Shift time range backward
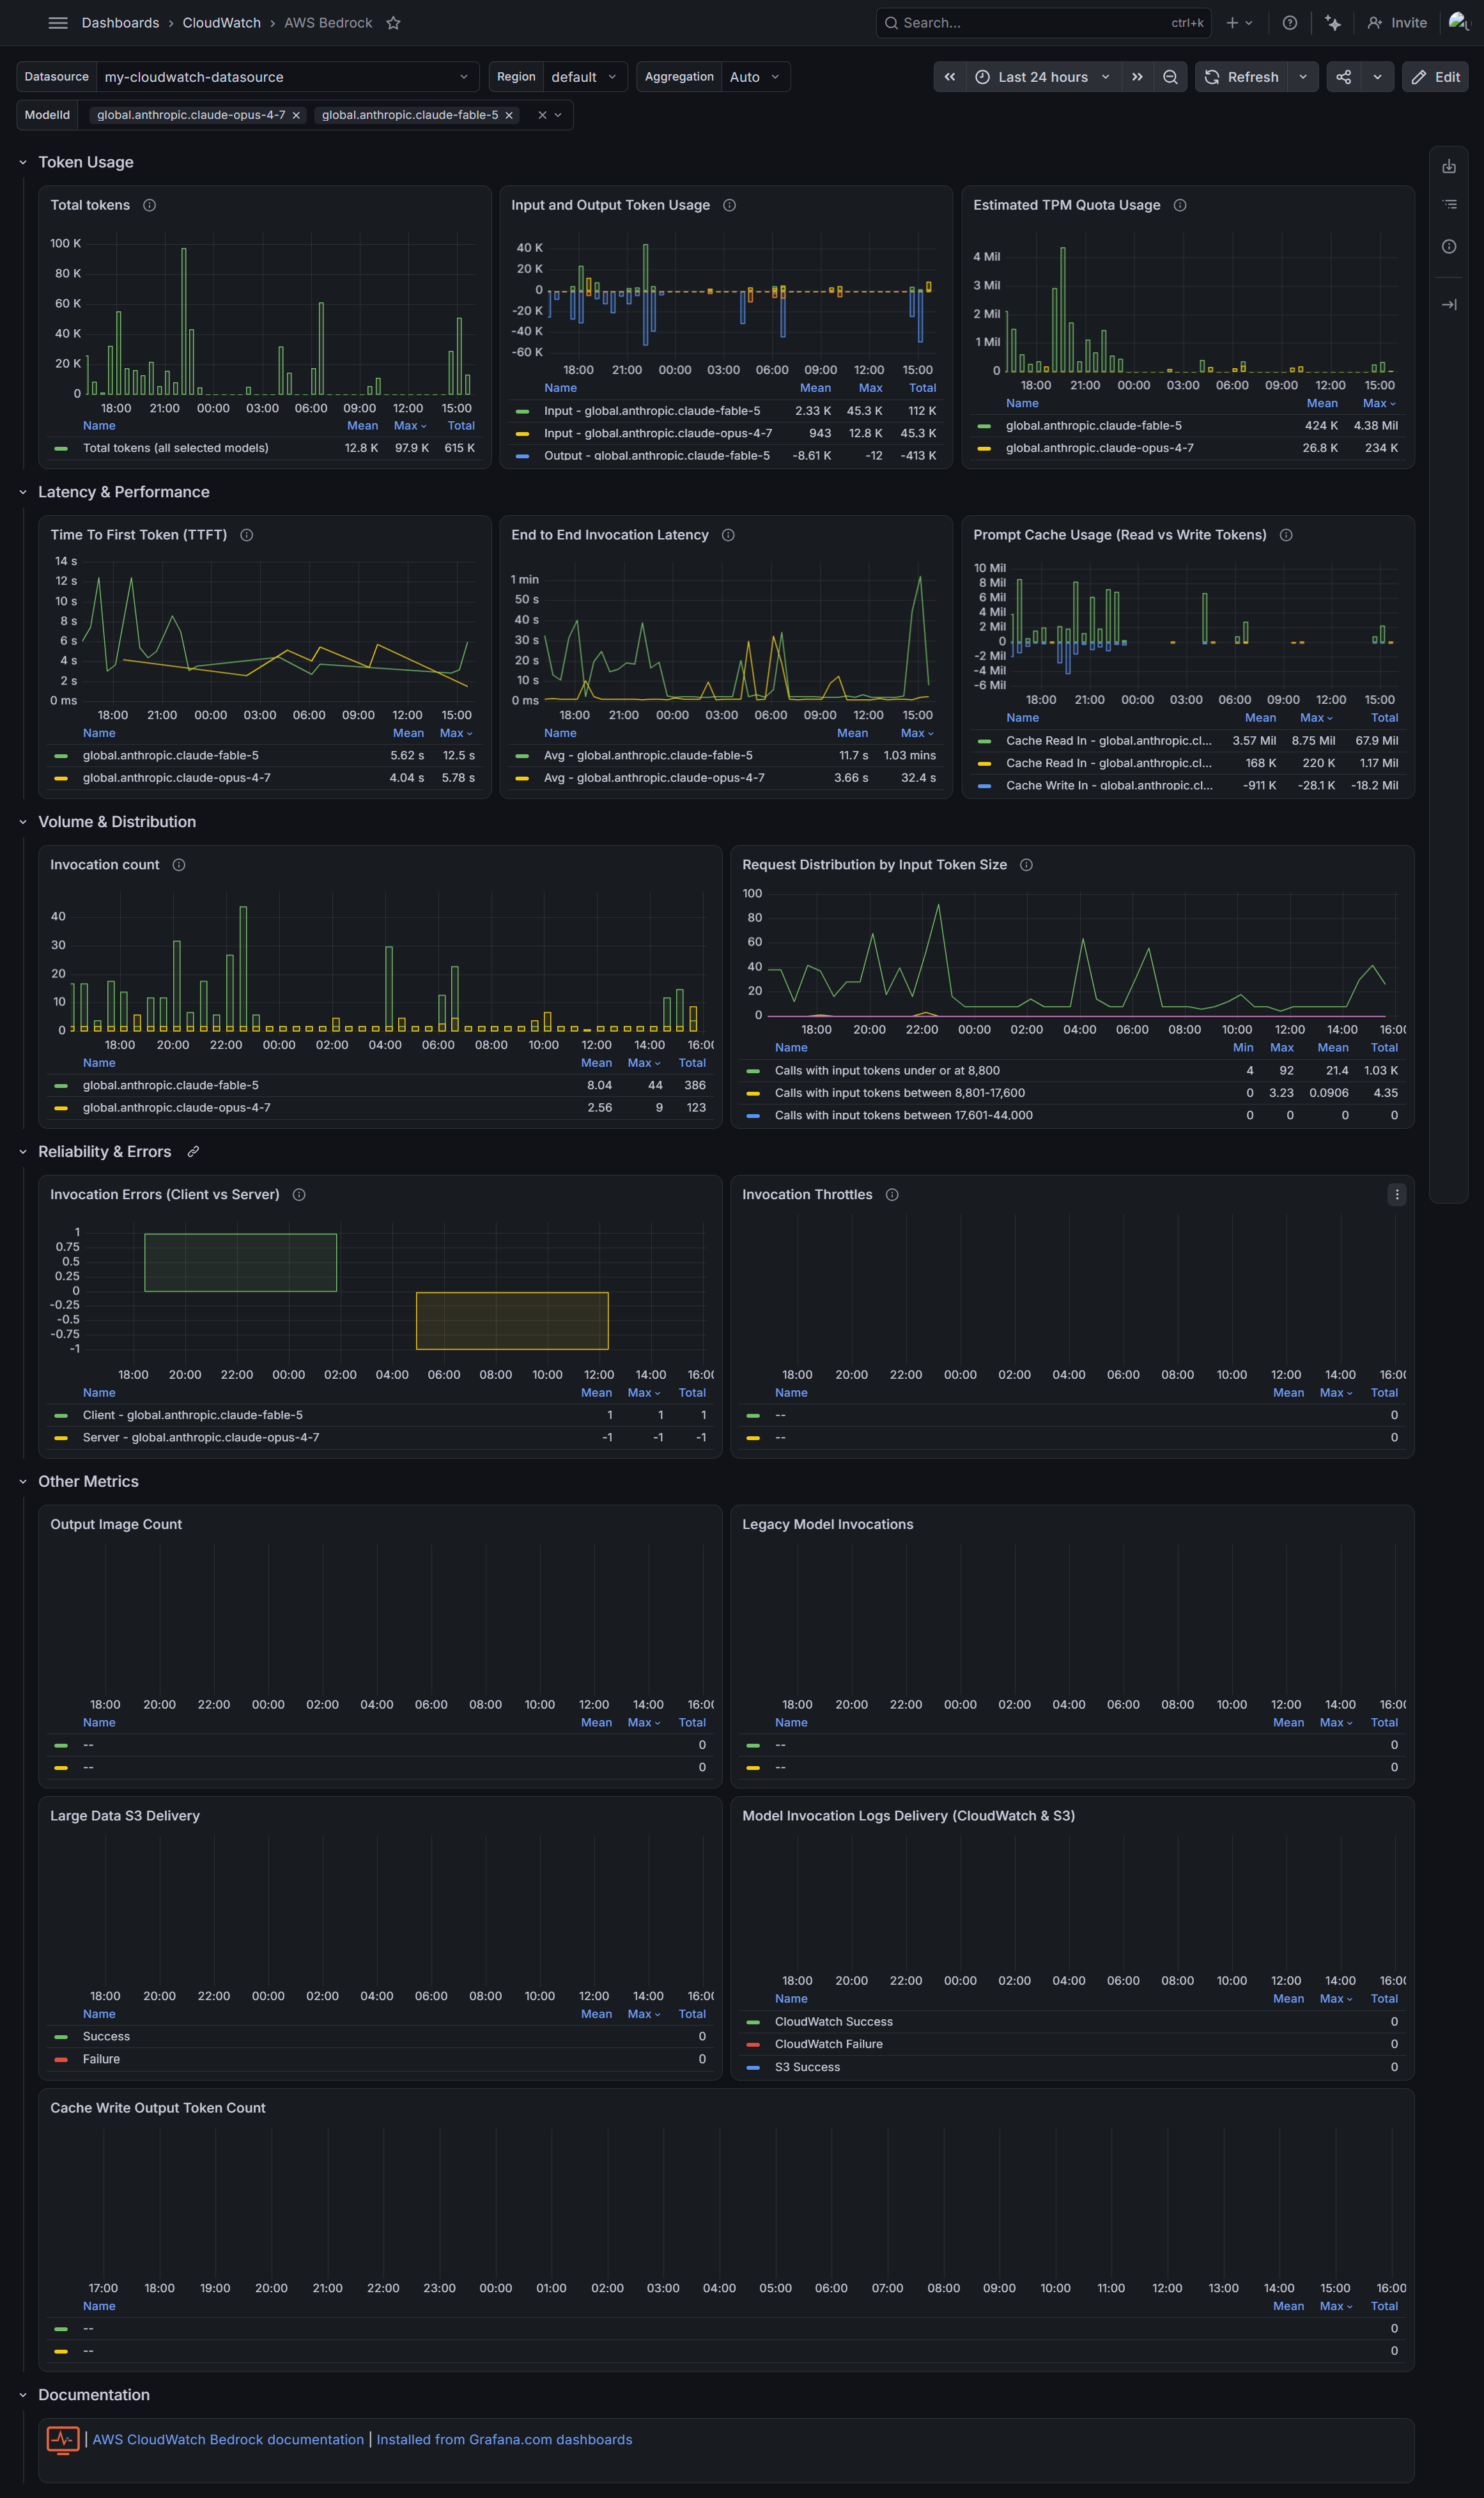 pyautogui.click(x=950, y=77)
